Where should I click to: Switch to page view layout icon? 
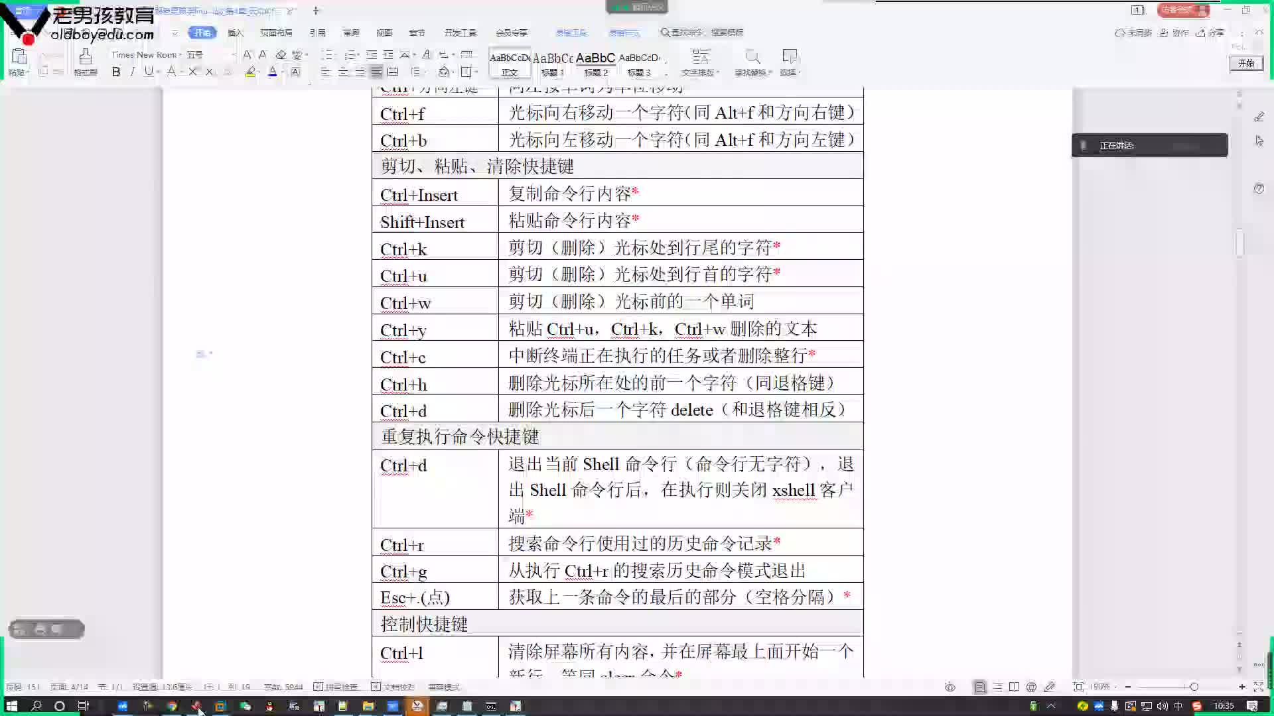(x=980, y=687)
